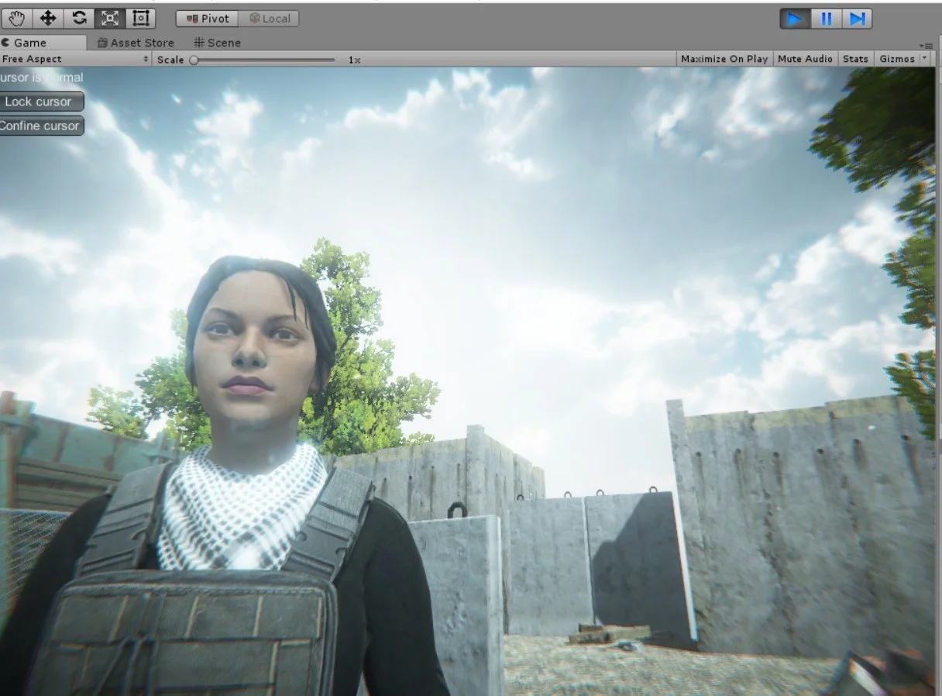This screenshot has width=942, height=696.
Task: Open the Asset Store tab
Action: (136, 43)
